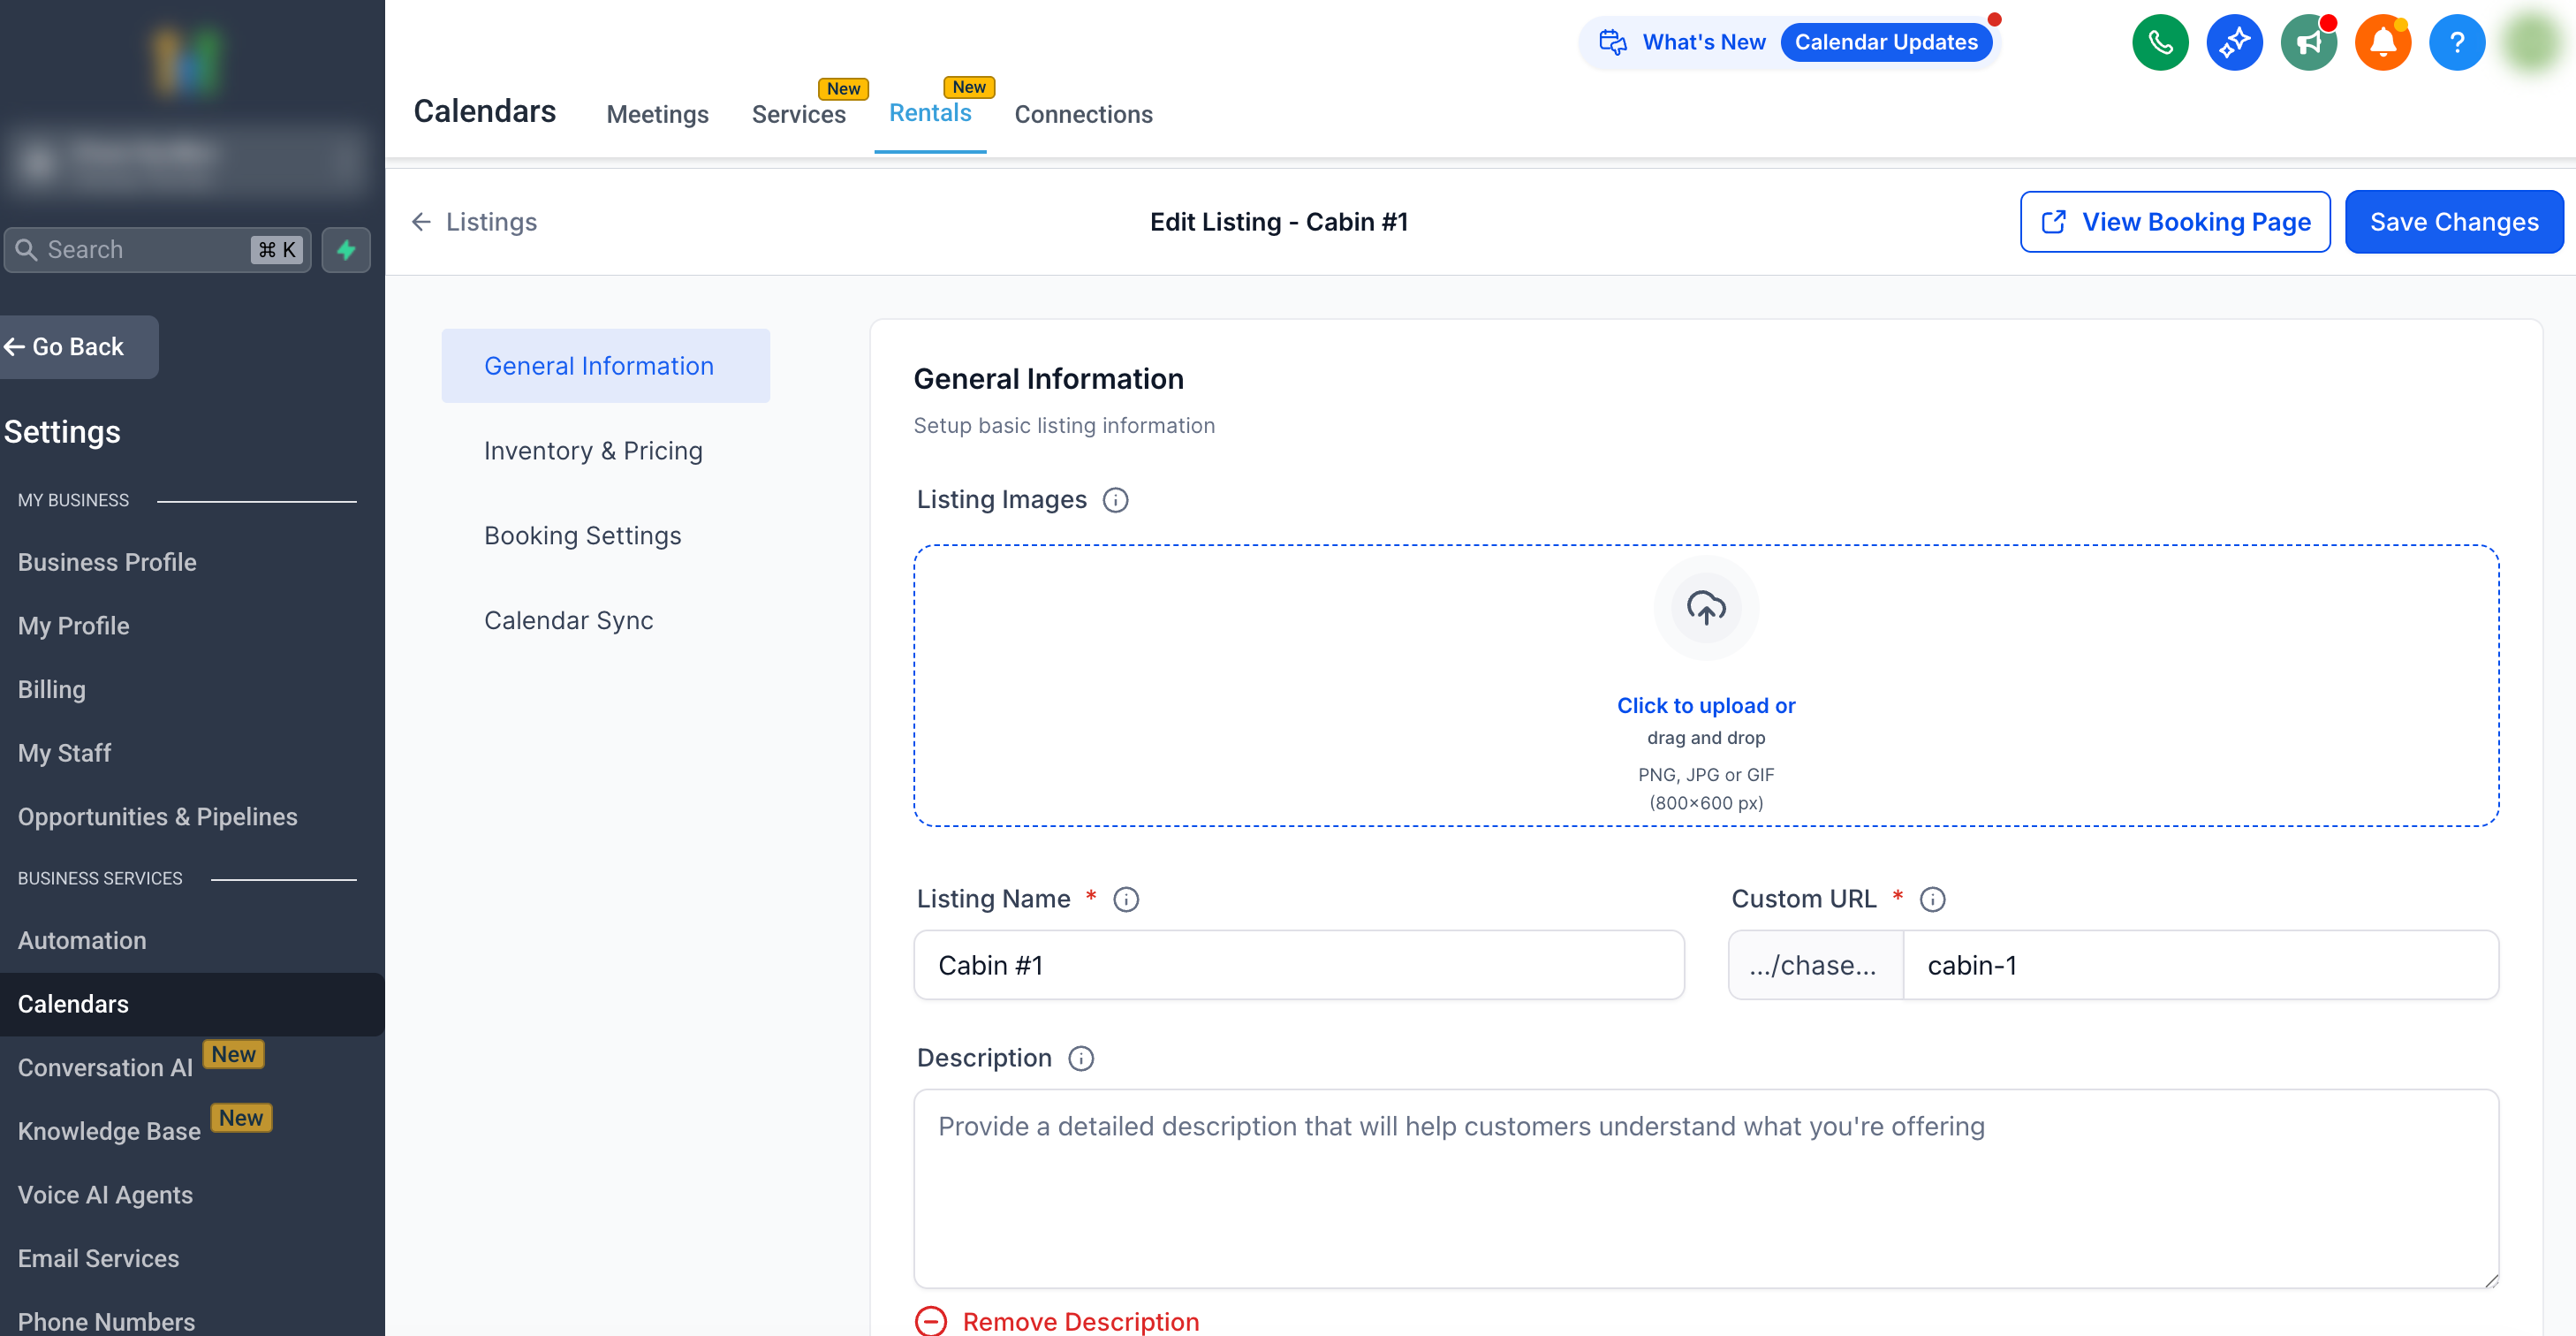Click the megaphone announcements icon
The height and width of the screenshot is (1336, 2576).
[x=2308, y=43]
